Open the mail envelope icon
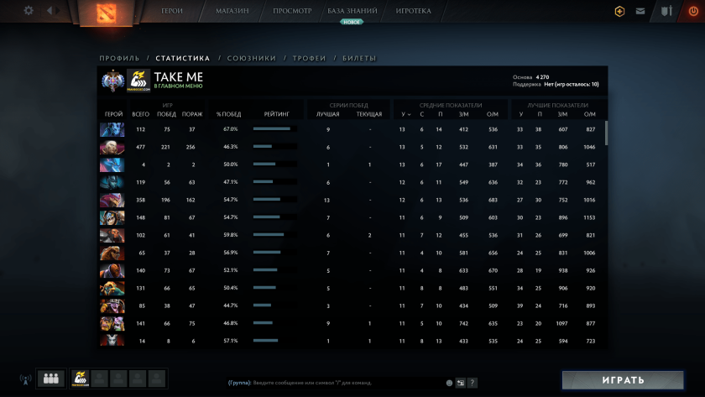705x397 pixels. pos(640,11)
